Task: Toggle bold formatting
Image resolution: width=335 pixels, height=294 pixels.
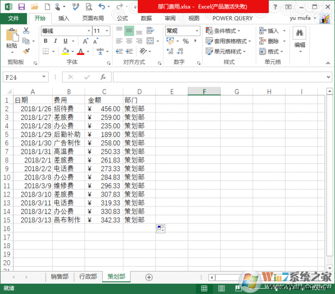Action: click(x=45, y=41)
